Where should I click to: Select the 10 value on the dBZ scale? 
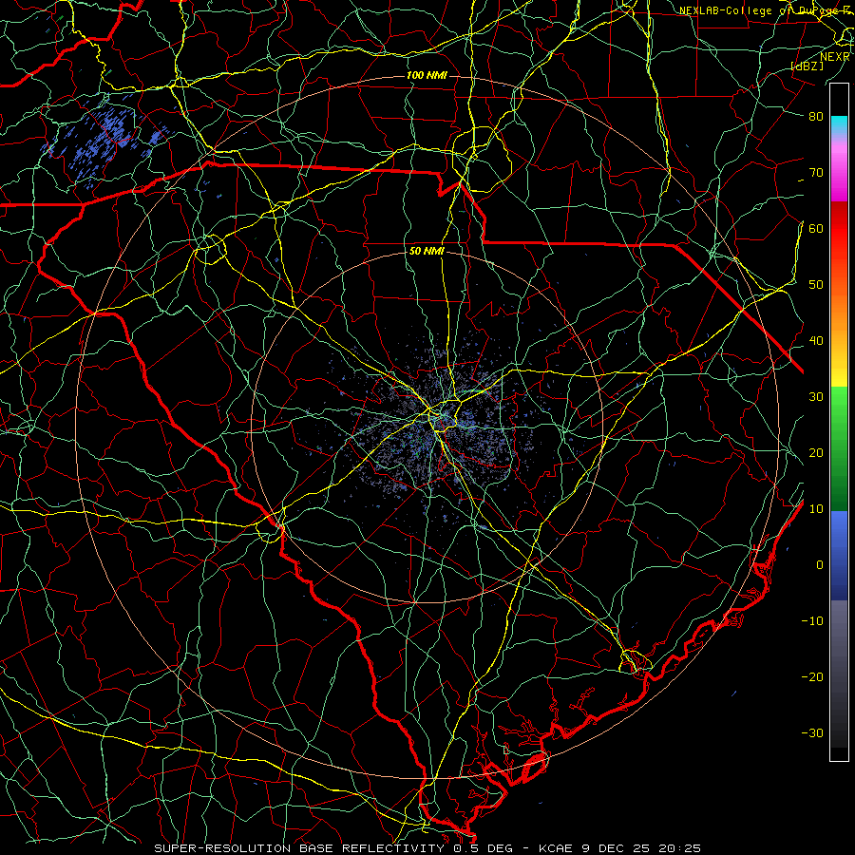point(816,509)
